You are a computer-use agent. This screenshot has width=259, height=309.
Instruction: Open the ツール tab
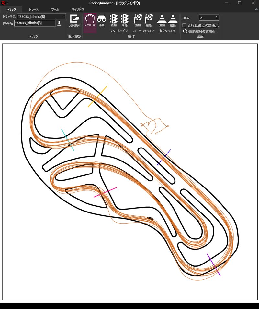[55, 9]
